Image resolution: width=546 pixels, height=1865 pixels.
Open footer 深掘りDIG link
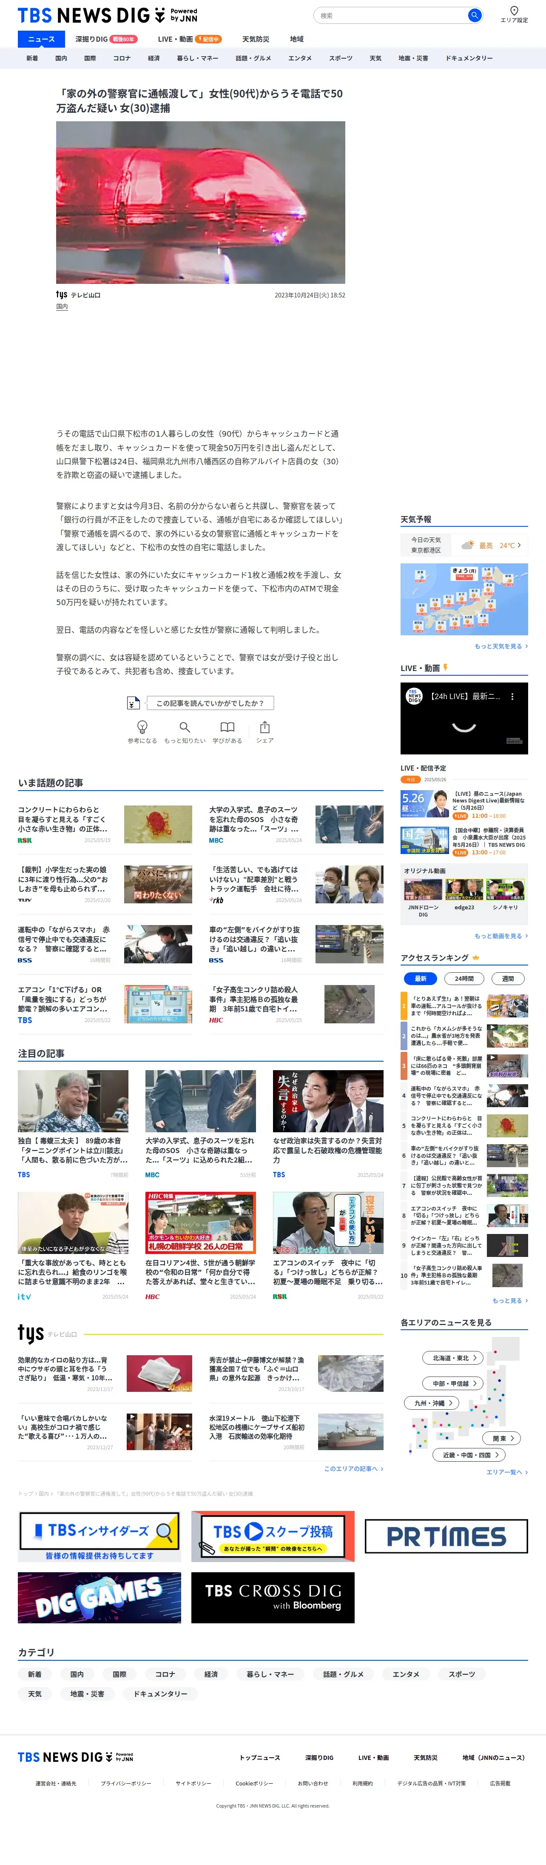[319, 1757]
